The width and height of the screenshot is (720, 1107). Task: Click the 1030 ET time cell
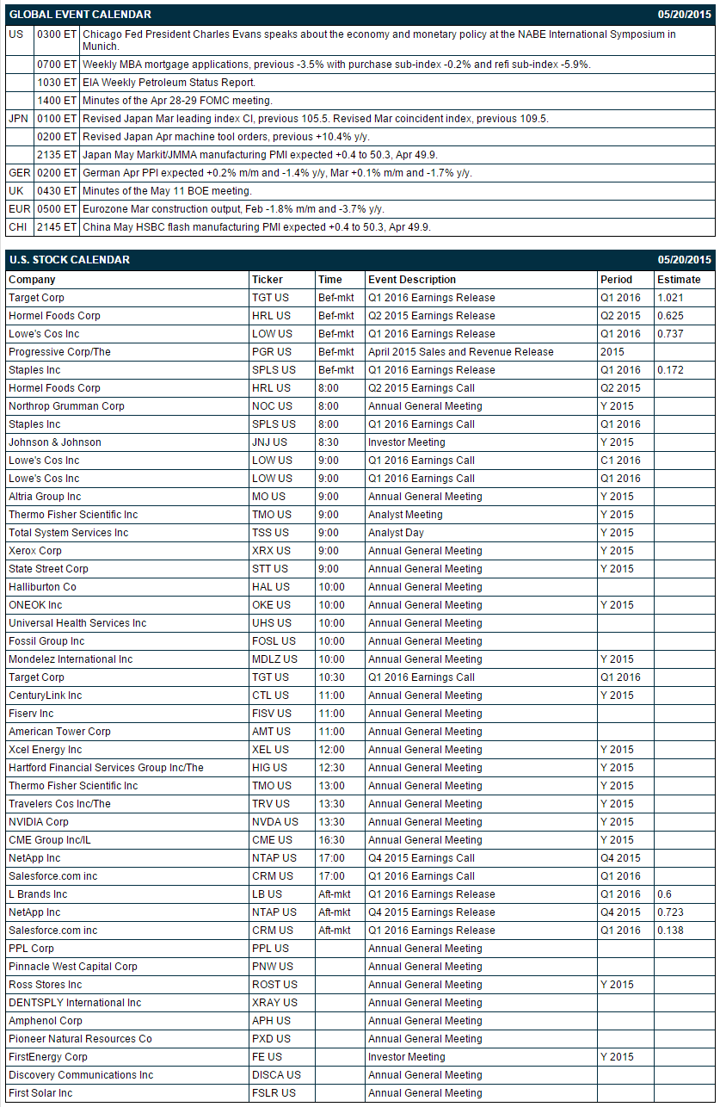click(57, 83)
